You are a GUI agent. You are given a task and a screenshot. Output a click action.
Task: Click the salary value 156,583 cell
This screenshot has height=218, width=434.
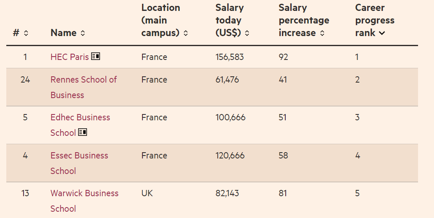[229, 57]
